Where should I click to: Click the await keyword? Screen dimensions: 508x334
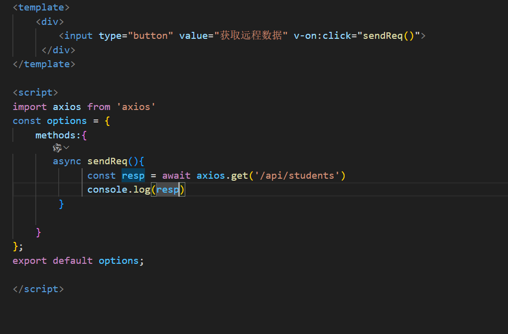(176, 175)
